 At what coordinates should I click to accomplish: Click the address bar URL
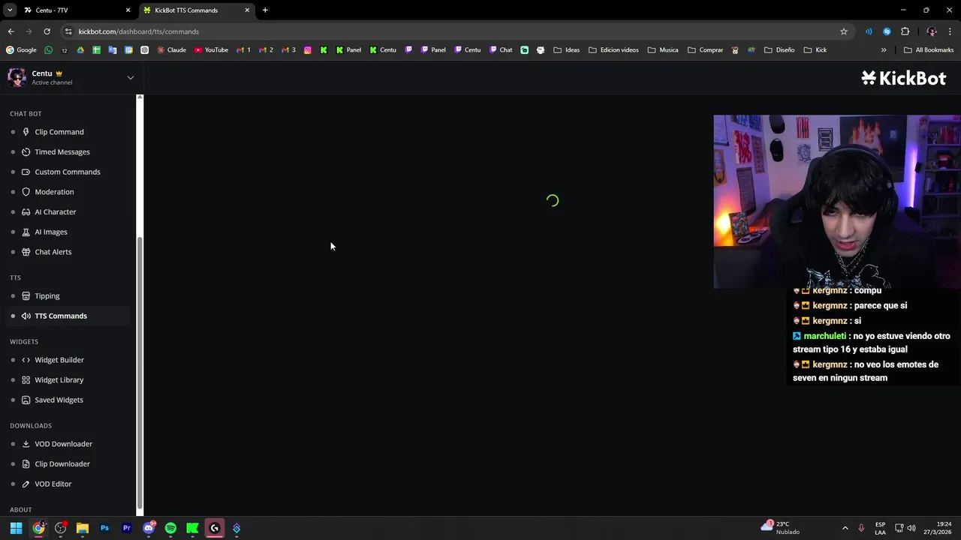pos(139,31)
